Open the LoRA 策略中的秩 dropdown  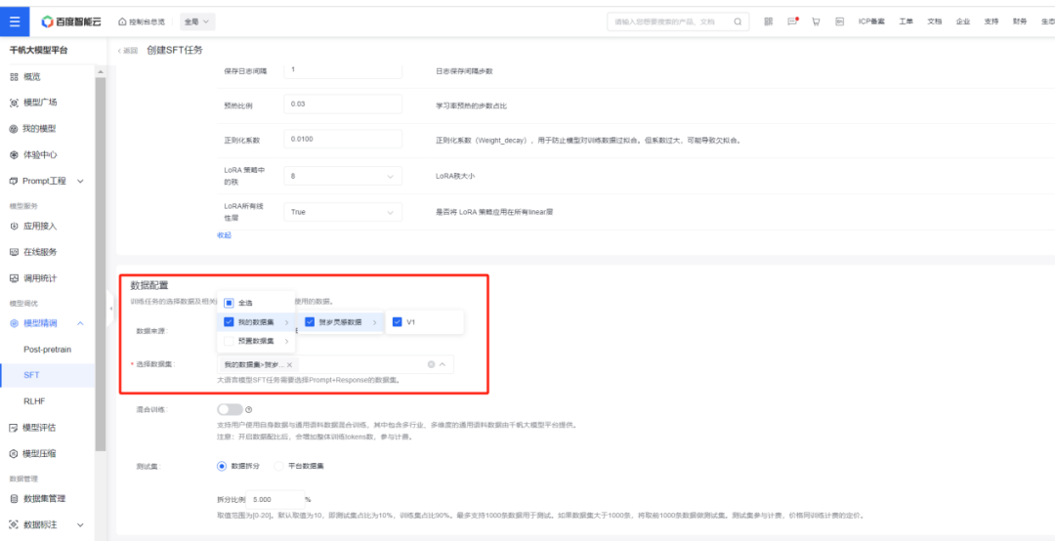point(343,176)
